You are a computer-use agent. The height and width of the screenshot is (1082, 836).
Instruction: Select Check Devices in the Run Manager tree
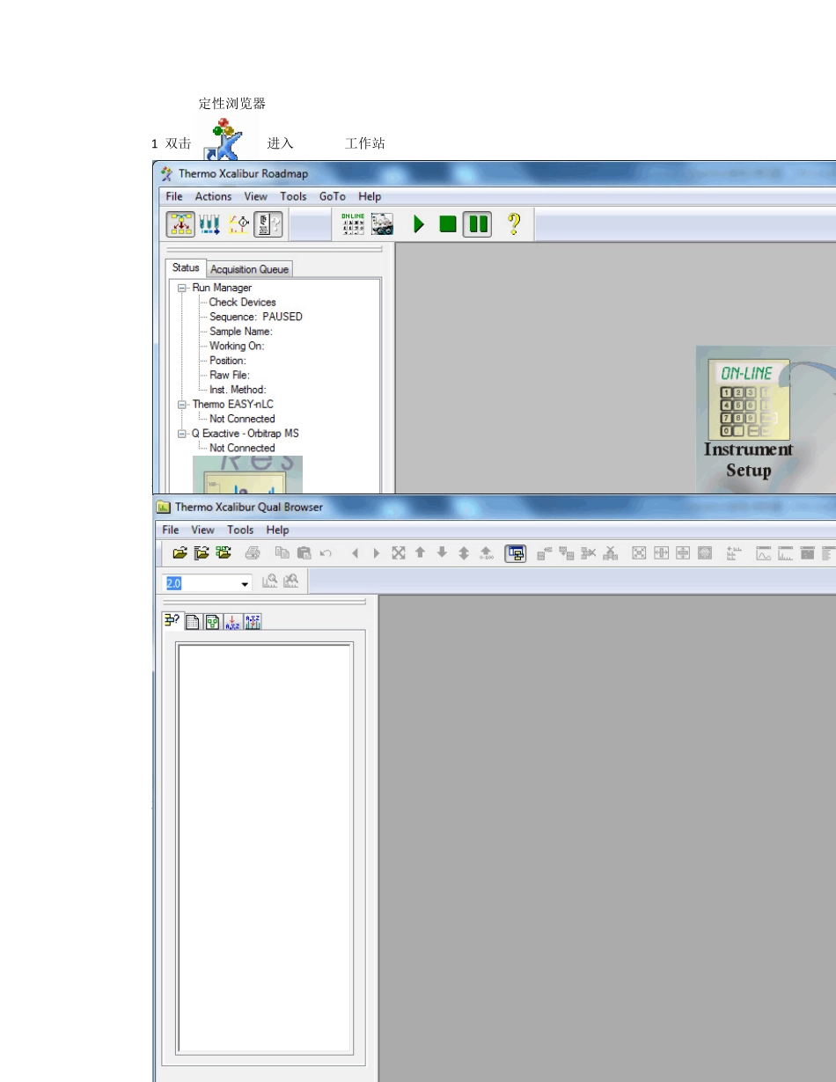tap(242, 302)
